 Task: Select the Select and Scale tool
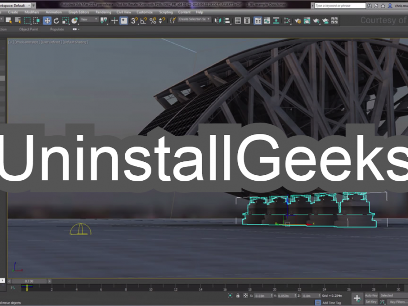click(x=65, y=20)
